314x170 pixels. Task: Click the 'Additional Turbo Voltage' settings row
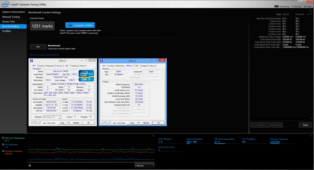282,37
